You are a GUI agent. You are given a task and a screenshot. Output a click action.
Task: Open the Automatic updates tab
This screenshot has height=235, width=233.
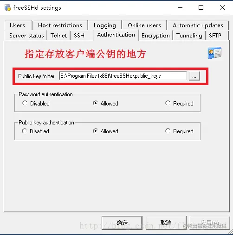coord(198,25)
